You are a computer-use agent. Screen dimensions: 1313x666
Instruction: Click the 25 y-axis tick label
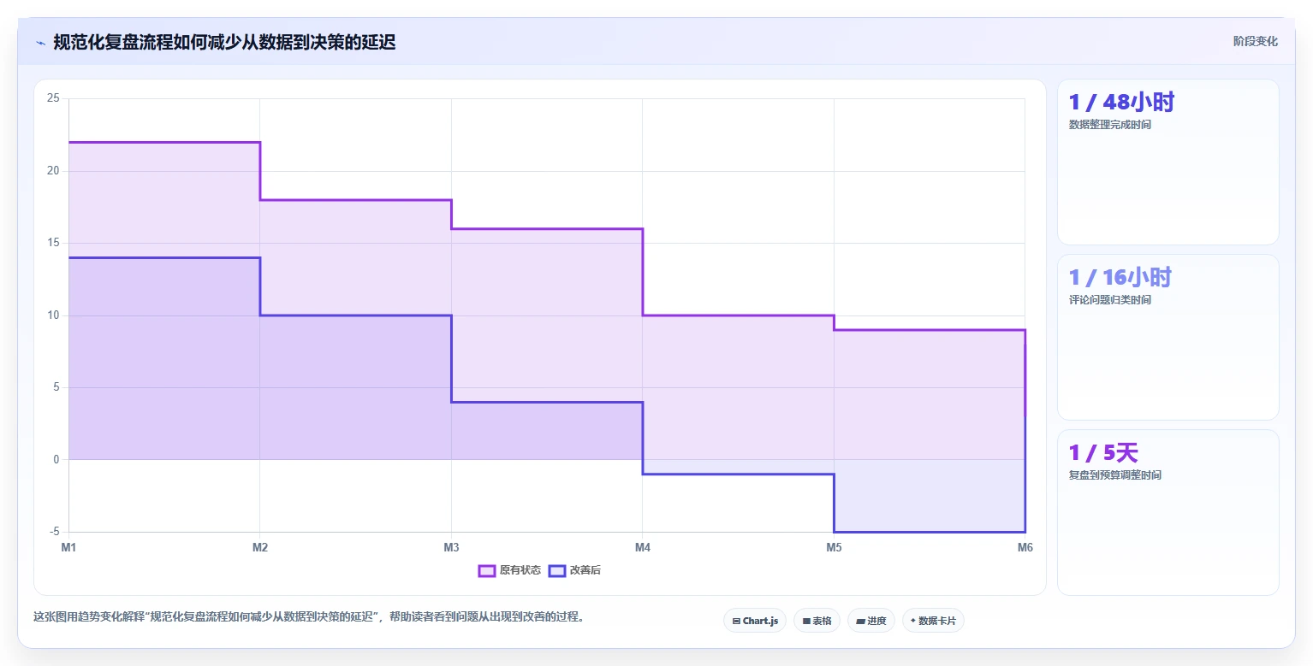point(53,98)
